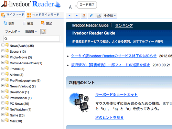Select the Comic-Anime-Novel (1) label

point(26,63)
